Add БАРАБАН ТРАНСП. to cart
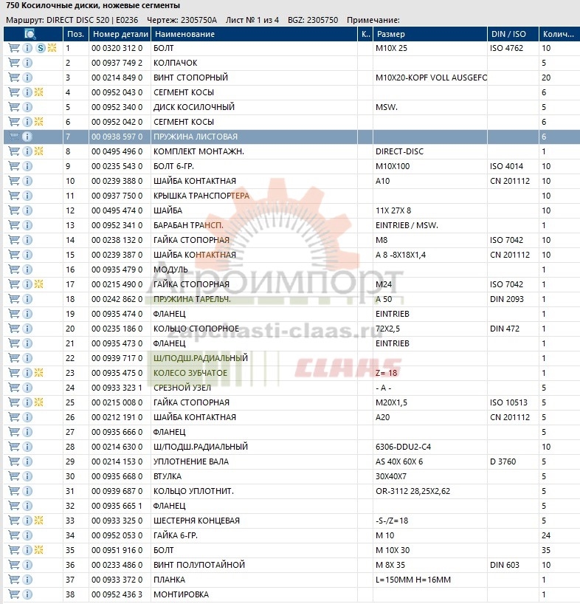Image resolution: width=580 pixels, height=604 pixels. pyautogui.click(x=14, y=225)
